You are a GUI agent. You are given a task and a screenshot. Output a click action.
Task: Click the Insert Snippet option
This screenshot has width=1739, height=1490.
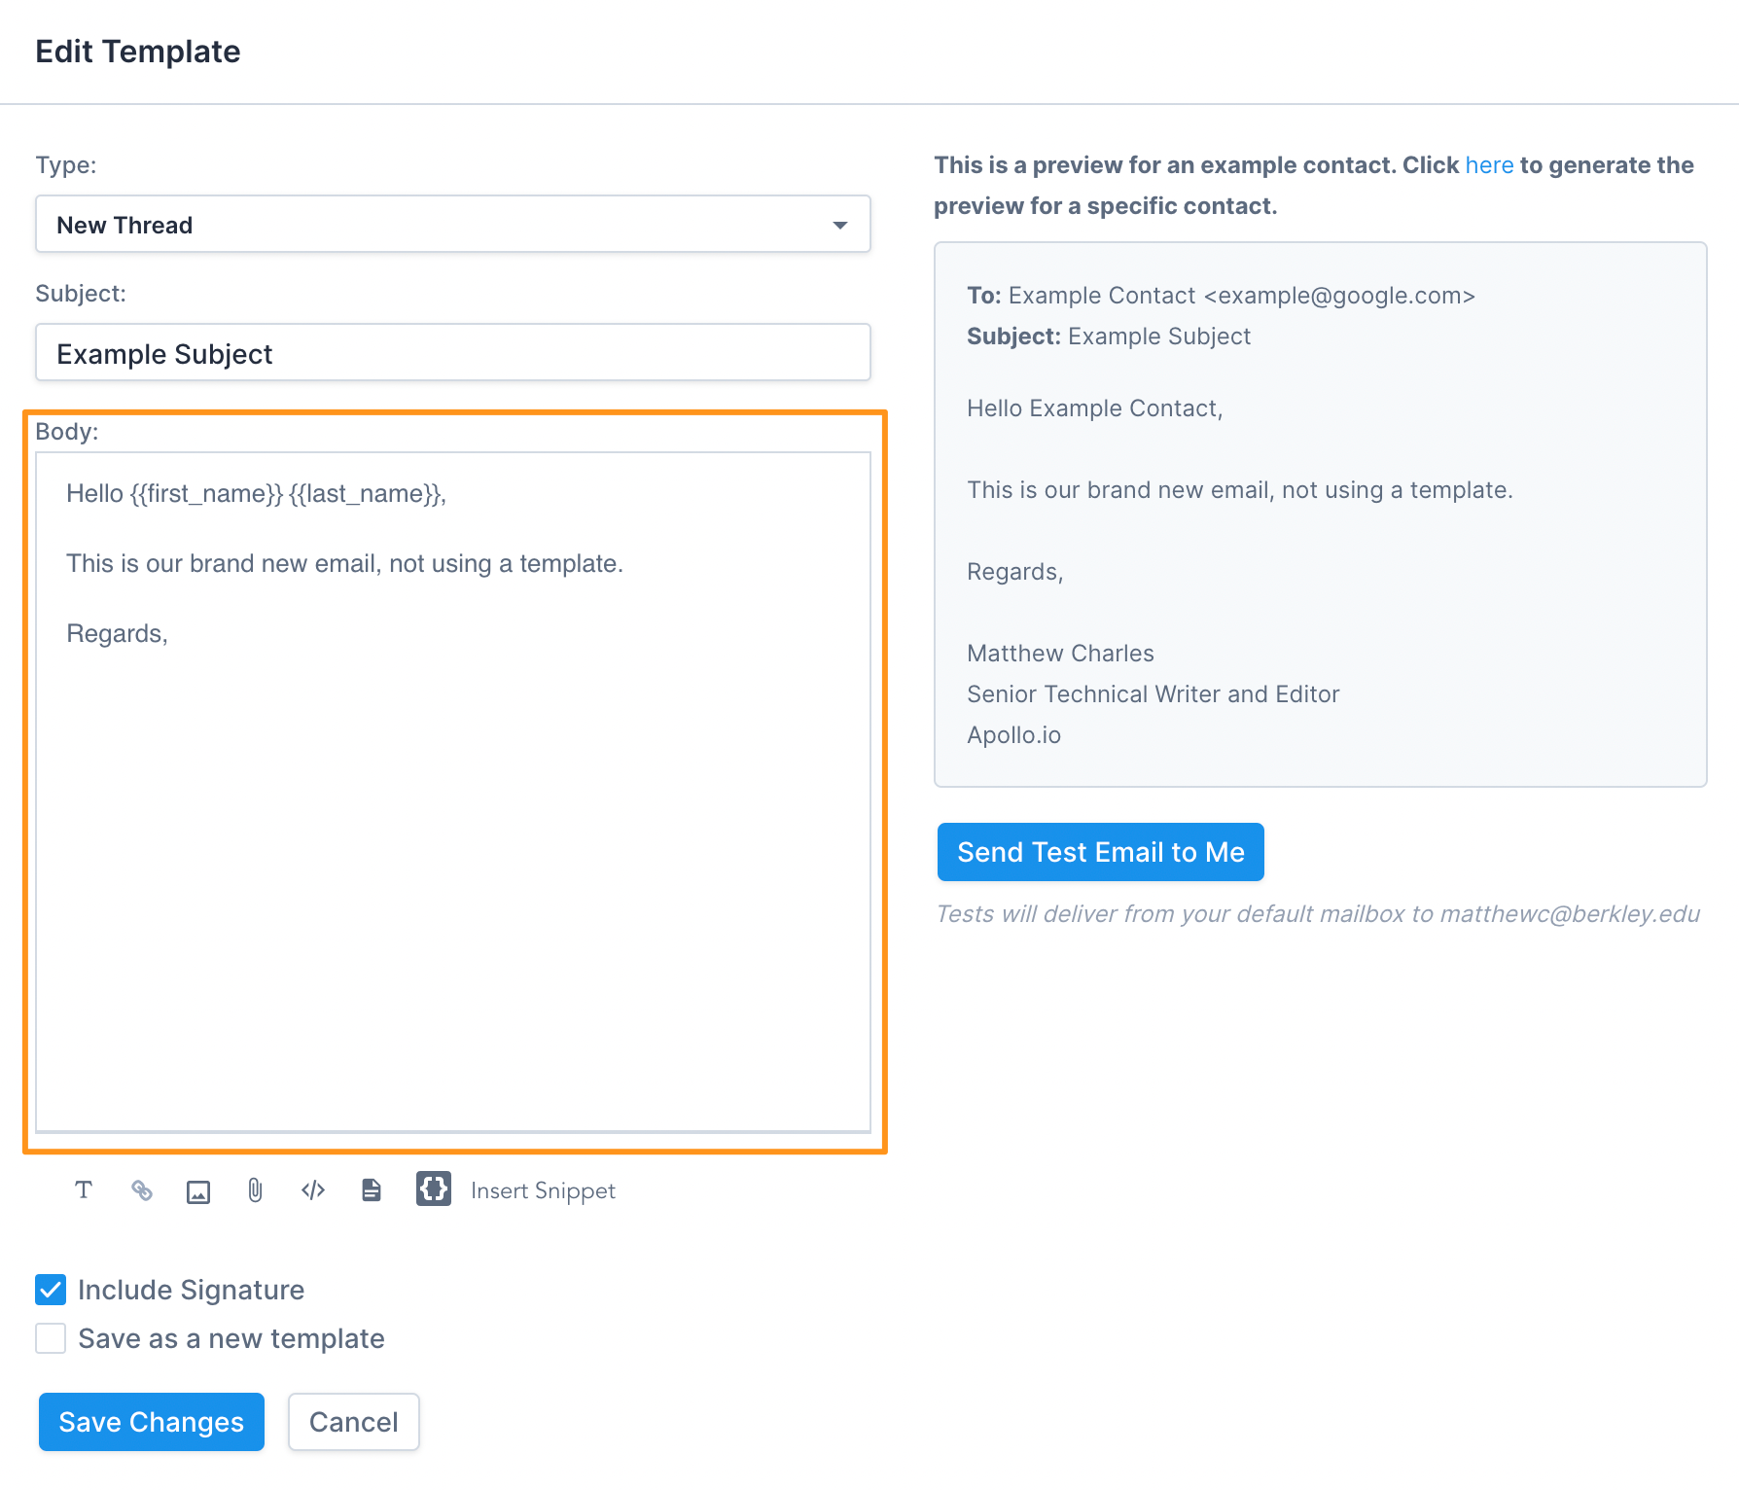[x=542, y=1190]
